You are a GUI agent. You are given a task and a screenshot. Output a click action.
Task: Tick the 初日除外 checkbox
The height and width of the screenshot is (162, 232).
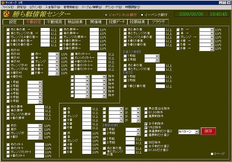pos(146,143)
